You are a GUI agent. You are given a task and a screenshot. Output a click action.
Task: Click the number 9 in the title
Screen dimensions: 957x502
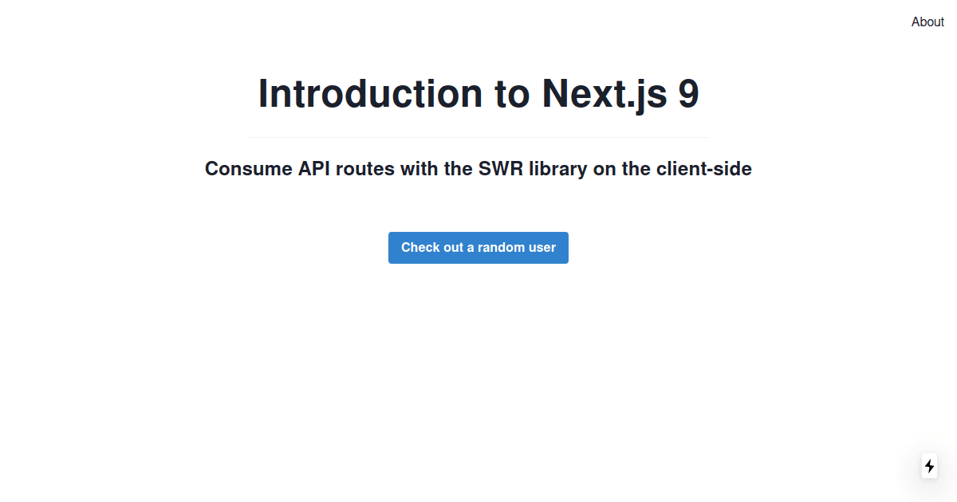click(689, 94)
